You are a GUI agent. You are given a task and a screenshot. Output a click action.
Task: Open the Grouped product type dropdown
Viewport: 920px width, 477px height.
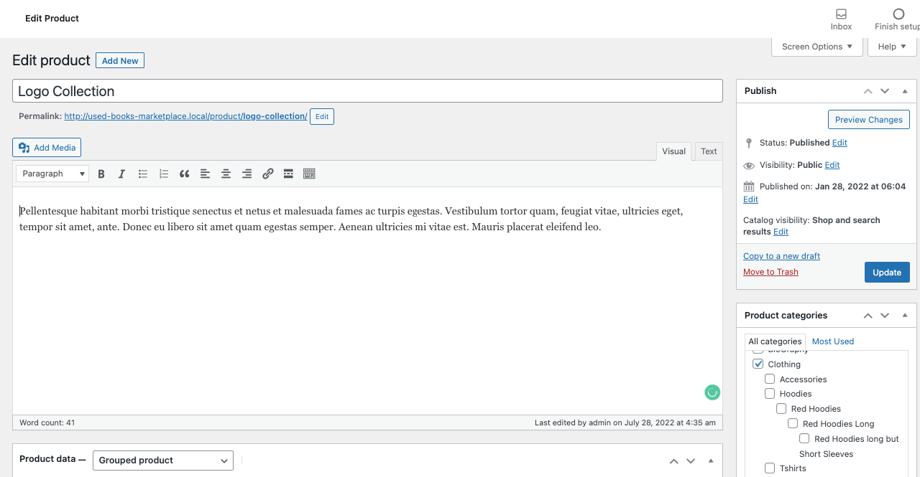coord(163,461)
